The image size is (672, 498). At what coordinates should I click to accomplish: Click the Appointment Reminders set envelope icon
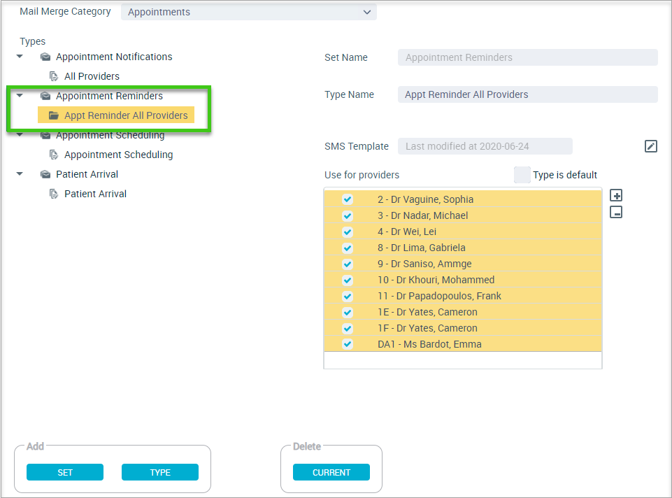pos(45,96)
